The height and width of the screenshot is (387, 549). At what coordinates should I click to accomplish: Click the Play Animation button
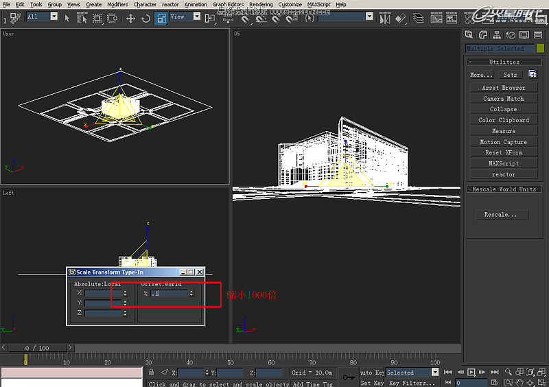pyautogui.click(x=471, y=373)
